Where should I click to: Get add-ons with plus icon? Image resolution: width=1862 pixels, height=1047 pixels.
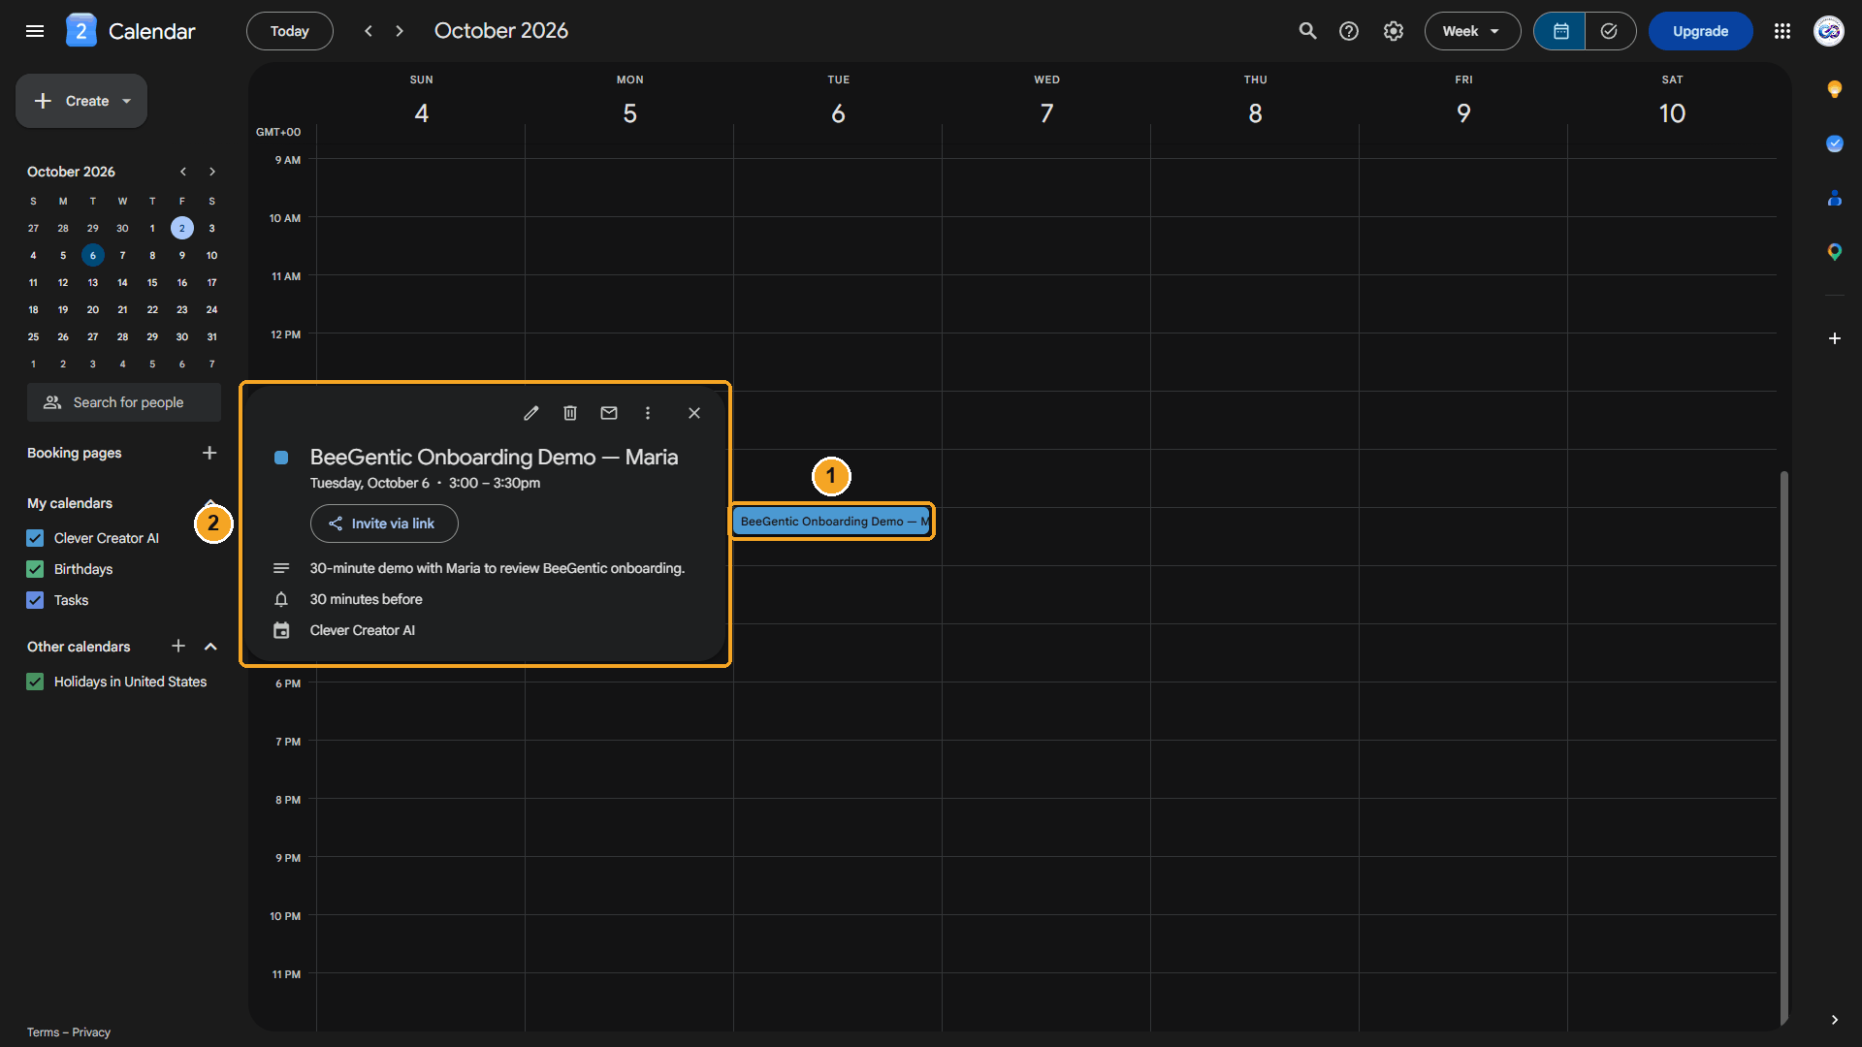point(1835,338)
